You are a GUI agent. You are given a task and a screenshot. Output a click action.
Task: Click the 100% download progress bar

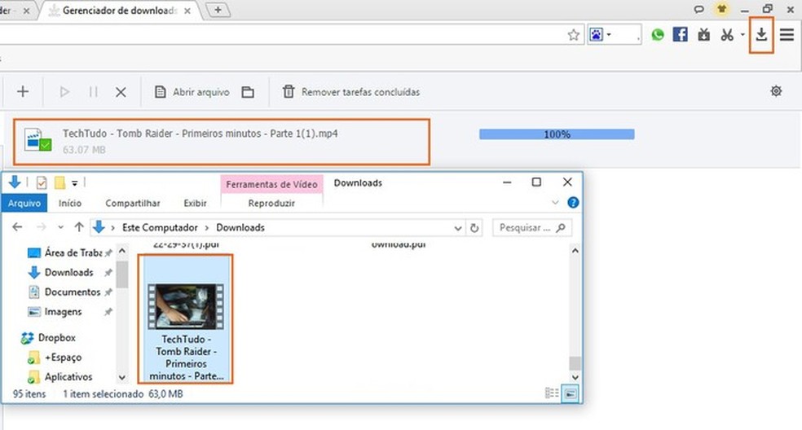(557, 134)
